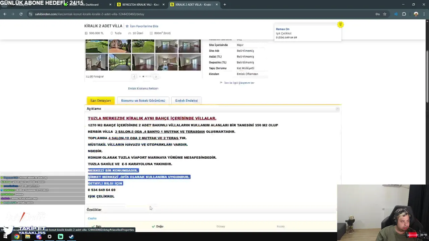
Task: Report listing via İlan ile İlgili Şikayetim Var
Action: (x=239, y=83)
